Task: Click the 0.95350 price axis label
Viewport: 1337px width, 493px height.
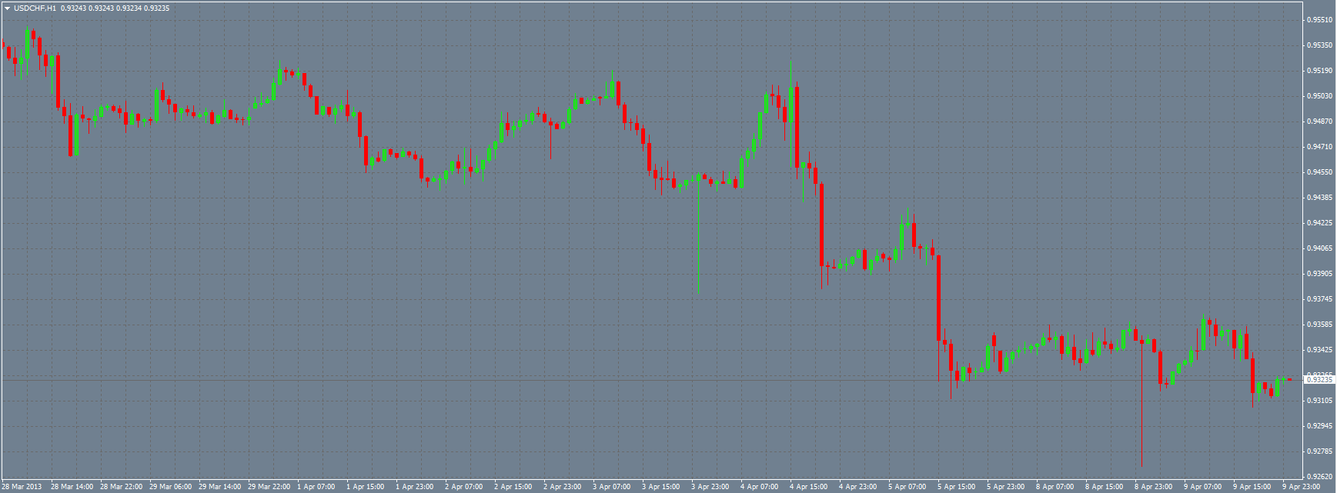Action: (x=1321, y=45)
